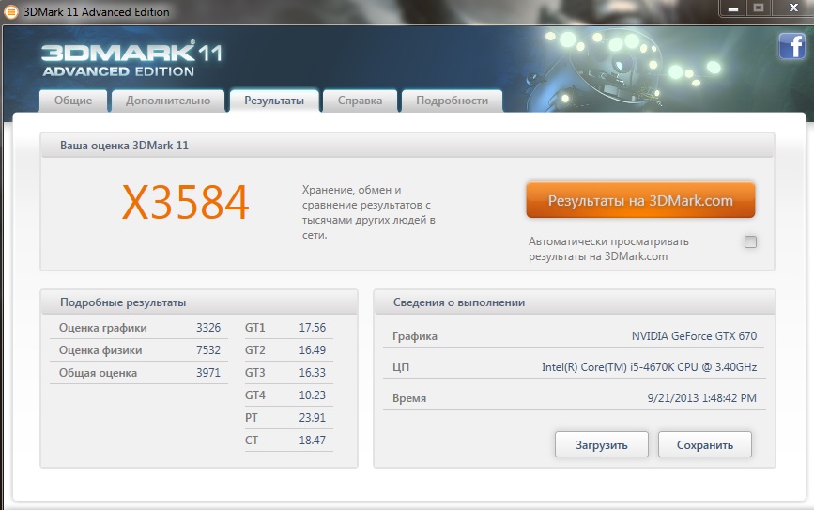Click the 3DMark 11 Advanced Edition logo
814x511 pixels.
[x=131, y=59]
